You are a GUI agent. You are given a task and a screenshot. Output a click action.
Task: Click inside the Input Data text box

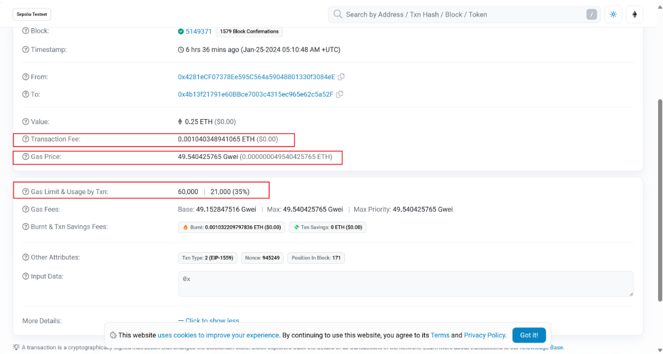pyautogui.click(x=406, y=284)
